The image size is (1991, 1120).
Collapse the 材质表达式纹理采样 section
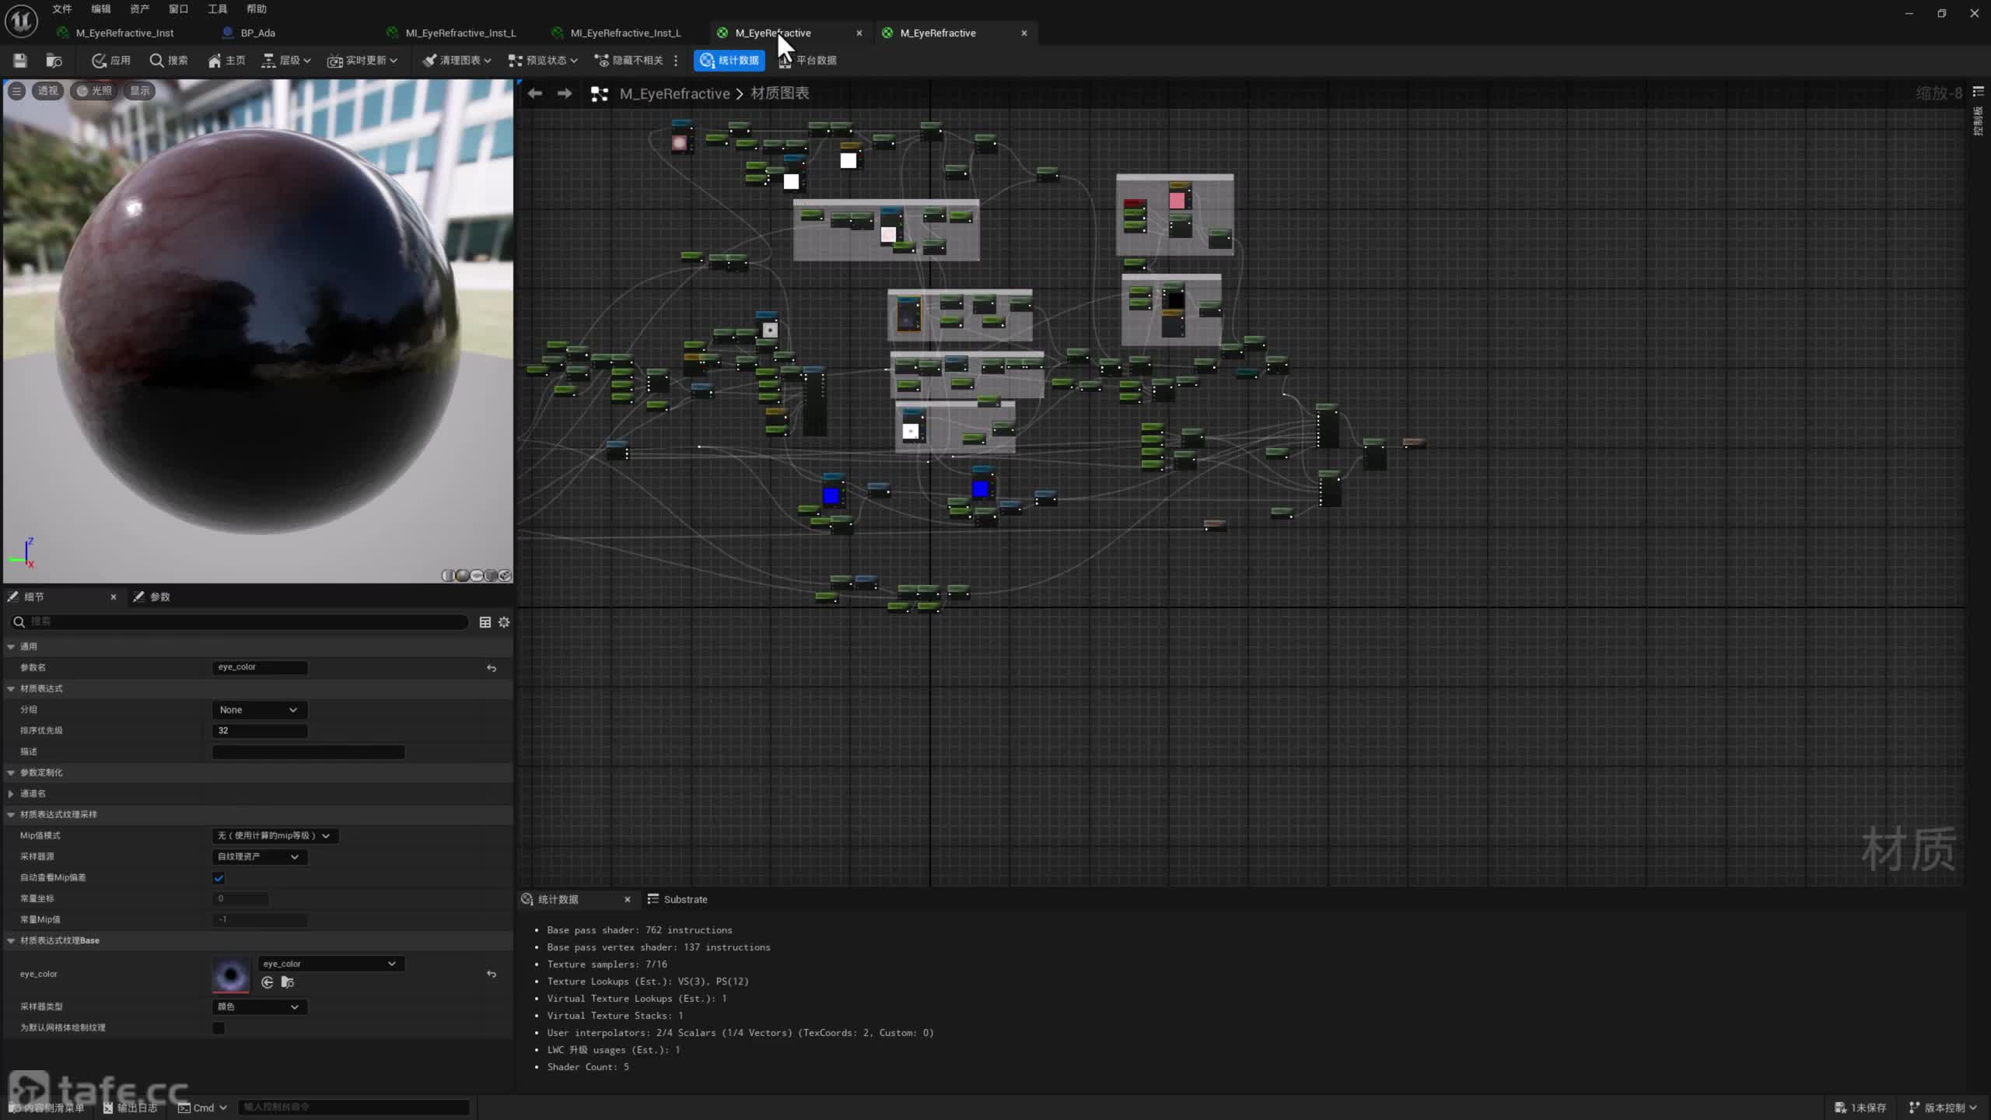point(11,814)
